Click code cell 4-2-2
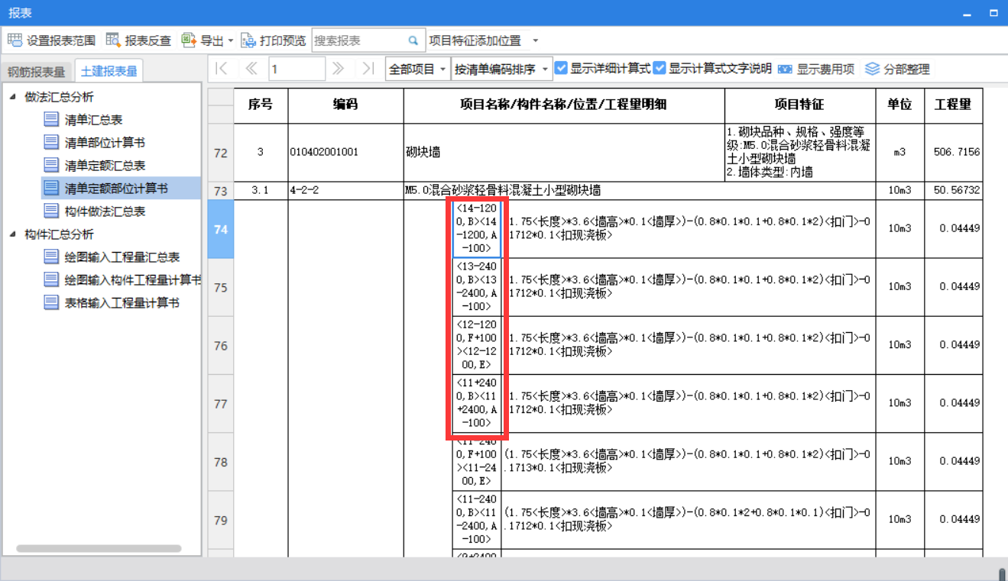1008x581 pixels. point(345,191)
